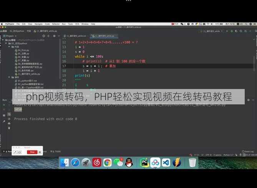This screenshot has height=188, width=257.
Task: Toggle soft-wrap in the Run console
Action: [x=9, y=114]
